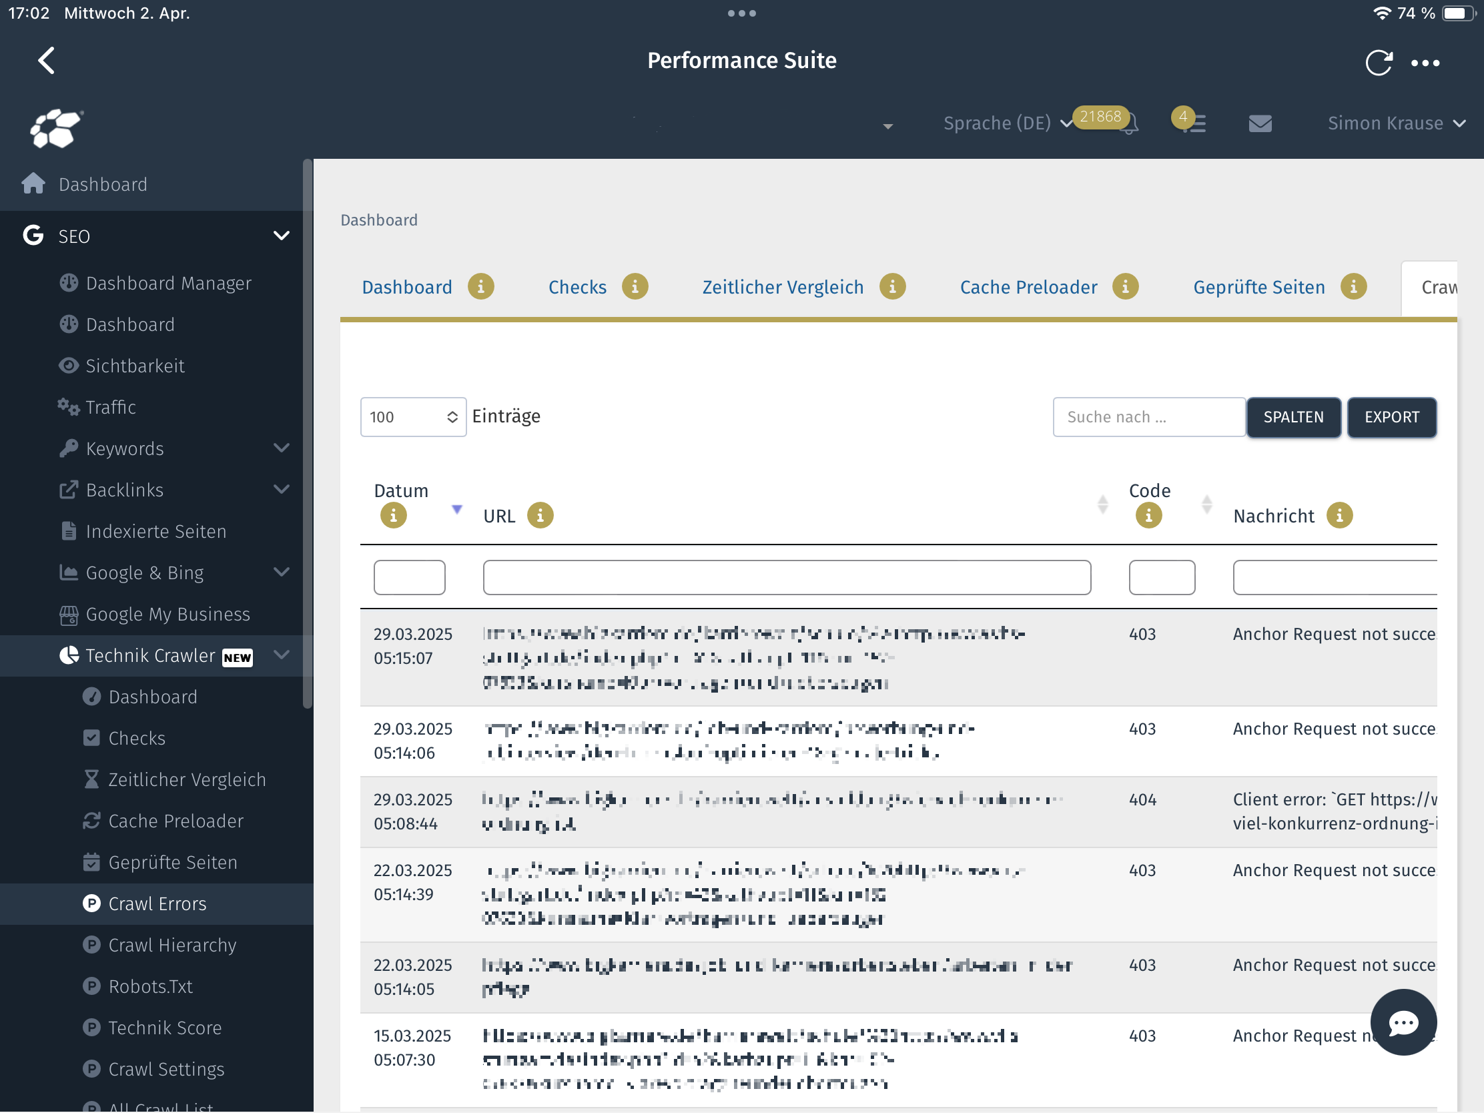Click the EXPORT button

(1391, 417)
